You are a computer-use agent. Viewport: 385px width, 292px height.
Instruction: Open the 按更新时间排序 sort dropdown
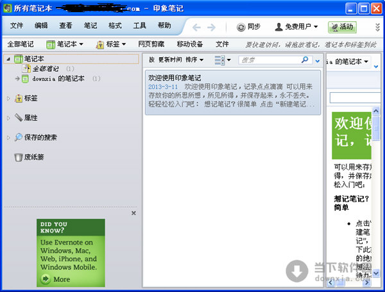pyautogui.click(x=176, y=60)
